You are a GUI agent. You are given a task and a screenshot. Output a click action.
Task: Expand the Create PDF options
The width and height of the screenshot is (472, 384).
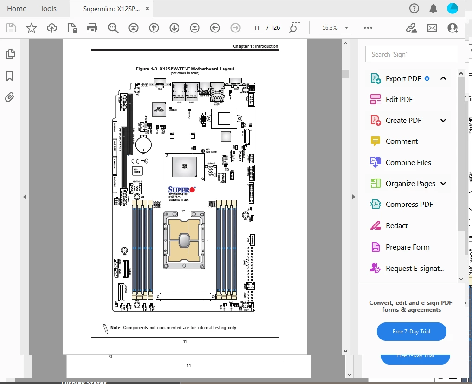point(443,121)
